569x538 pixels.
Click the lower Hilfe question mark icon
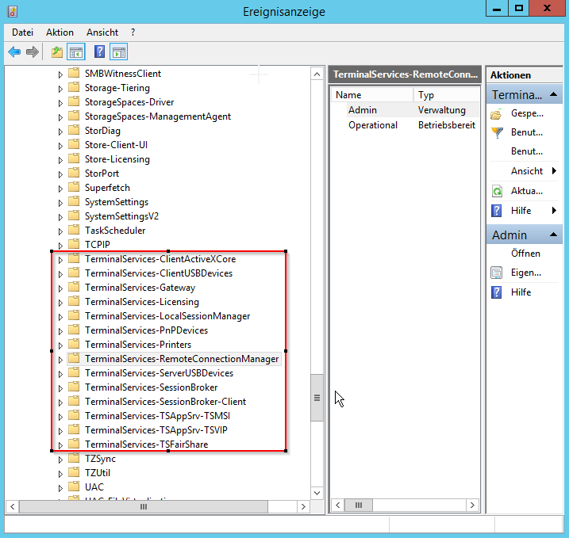pyautogui.click(x=497, y=292)
